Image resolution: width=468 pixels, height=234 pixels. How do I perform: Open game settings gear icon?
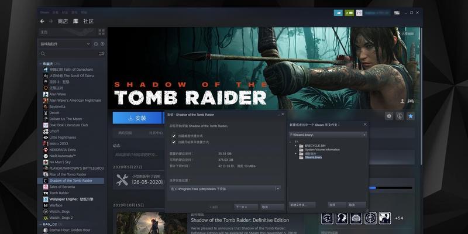coord(389,116)
